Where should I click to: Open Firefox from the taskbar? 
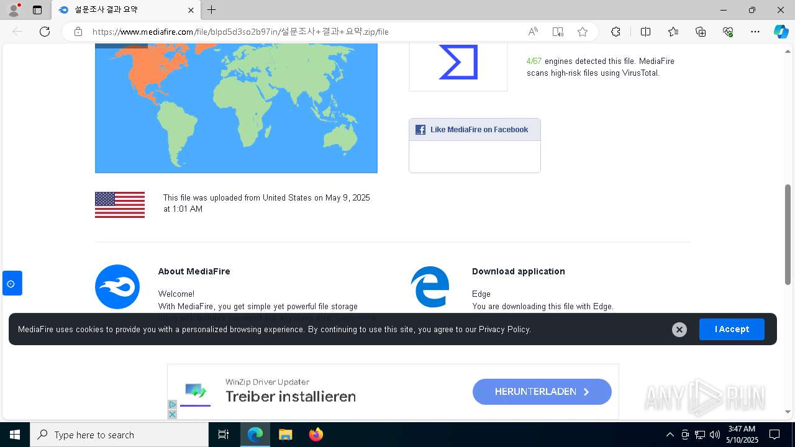click(316, 435)
